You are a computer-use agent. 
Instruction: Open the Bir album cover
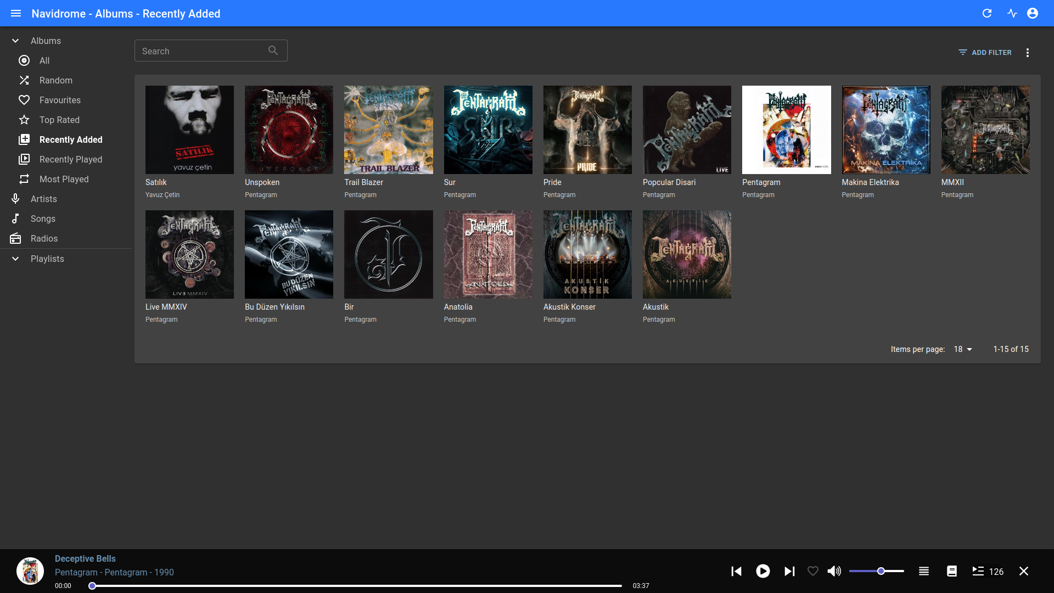point(389,254)
